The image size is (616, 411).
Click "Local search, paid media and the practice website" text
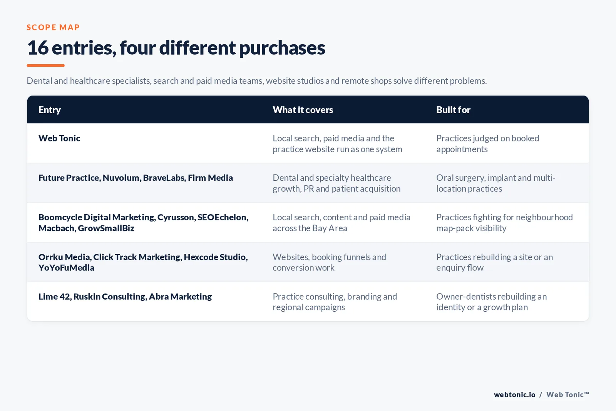click(x=338, y=144)
